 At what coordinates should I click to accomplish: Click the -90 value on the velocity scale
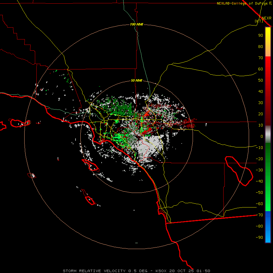259,238
